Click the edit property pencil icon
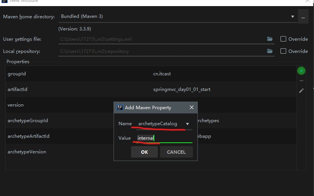Viewport: 314px width, 196px height. tap(301, 91)
